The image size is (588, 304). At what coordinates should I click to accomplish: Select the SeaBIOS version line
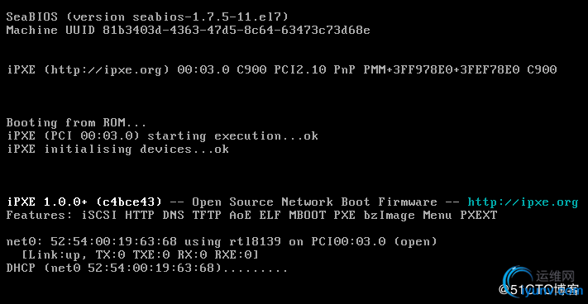147,17
